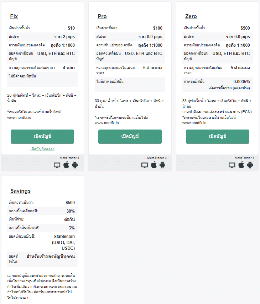Click the Apple icon under Fix account
Screen dimensions: 260x304
[x=66, y=165]
